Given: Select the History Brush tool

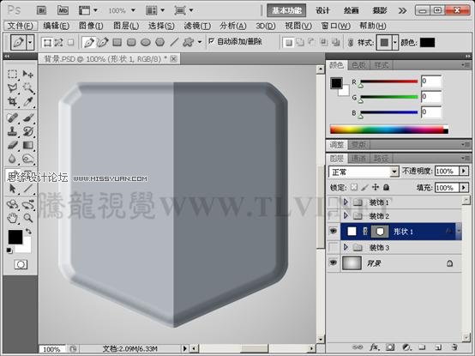Looking at the screenshot, I should tap(28, 131).
